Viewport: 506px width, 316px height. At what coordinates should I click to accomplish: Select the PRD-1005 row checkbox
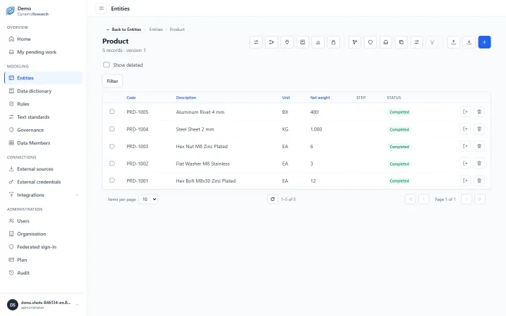point(112,111)
